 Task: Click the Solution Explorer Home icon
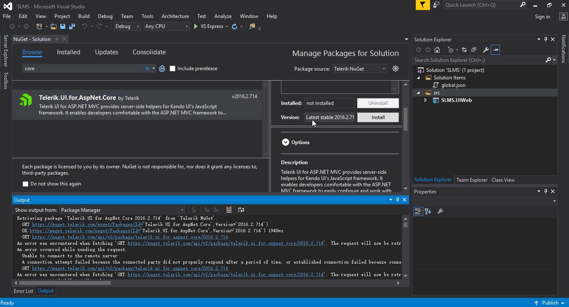437,50
